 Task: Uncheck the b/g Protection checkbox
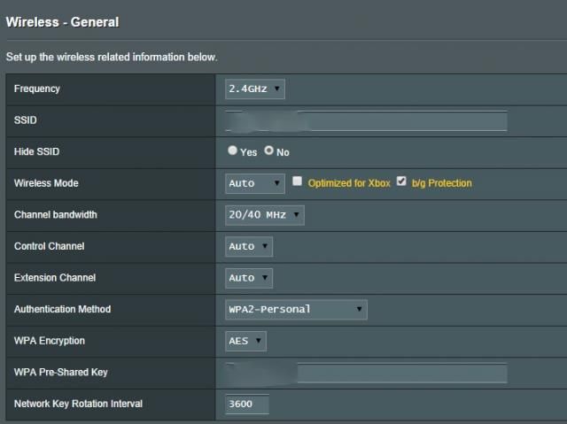click(x=401, y=181)
